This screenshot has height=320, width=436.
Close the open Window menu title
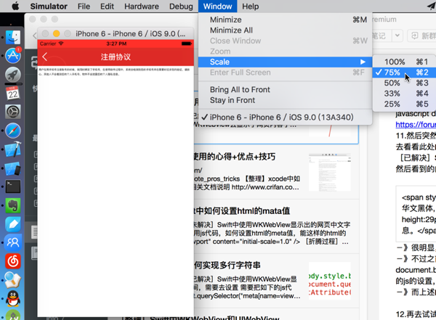[x=217, y=6]
